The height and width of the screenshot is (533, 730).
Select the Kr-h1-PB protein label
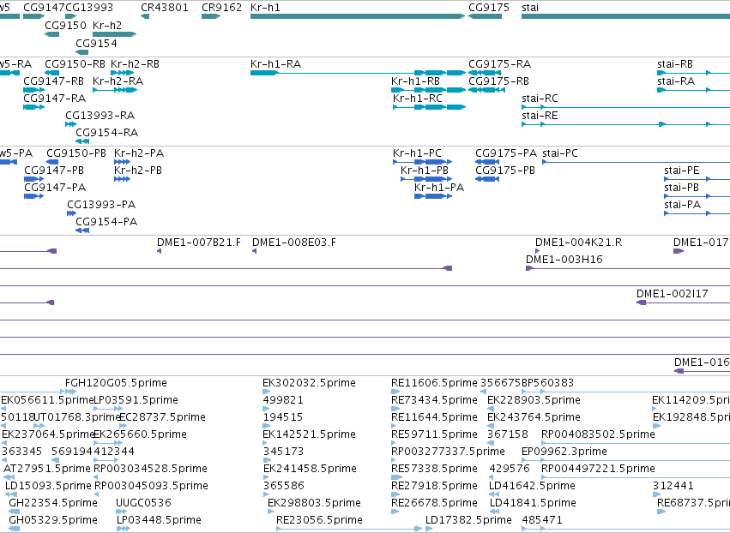pyautogui.click(x=425, y=171)
